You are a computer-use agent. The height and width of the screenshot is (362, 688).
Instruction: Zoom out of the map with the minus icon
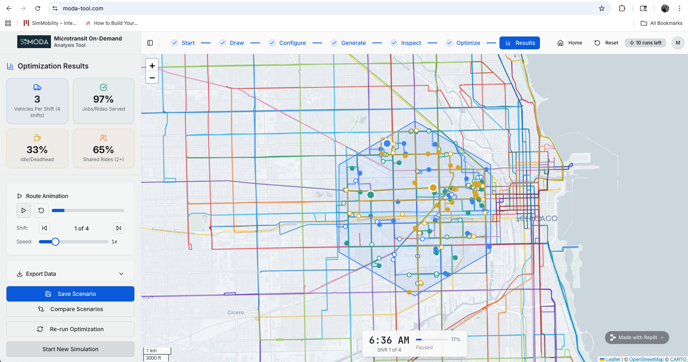click(152, 77)
